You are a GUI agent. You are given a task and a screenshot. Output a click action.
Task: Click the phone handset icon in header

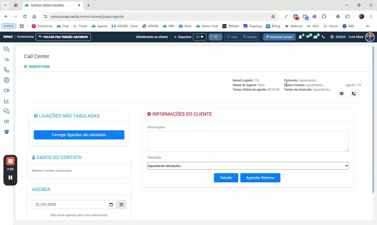[323, 37]
